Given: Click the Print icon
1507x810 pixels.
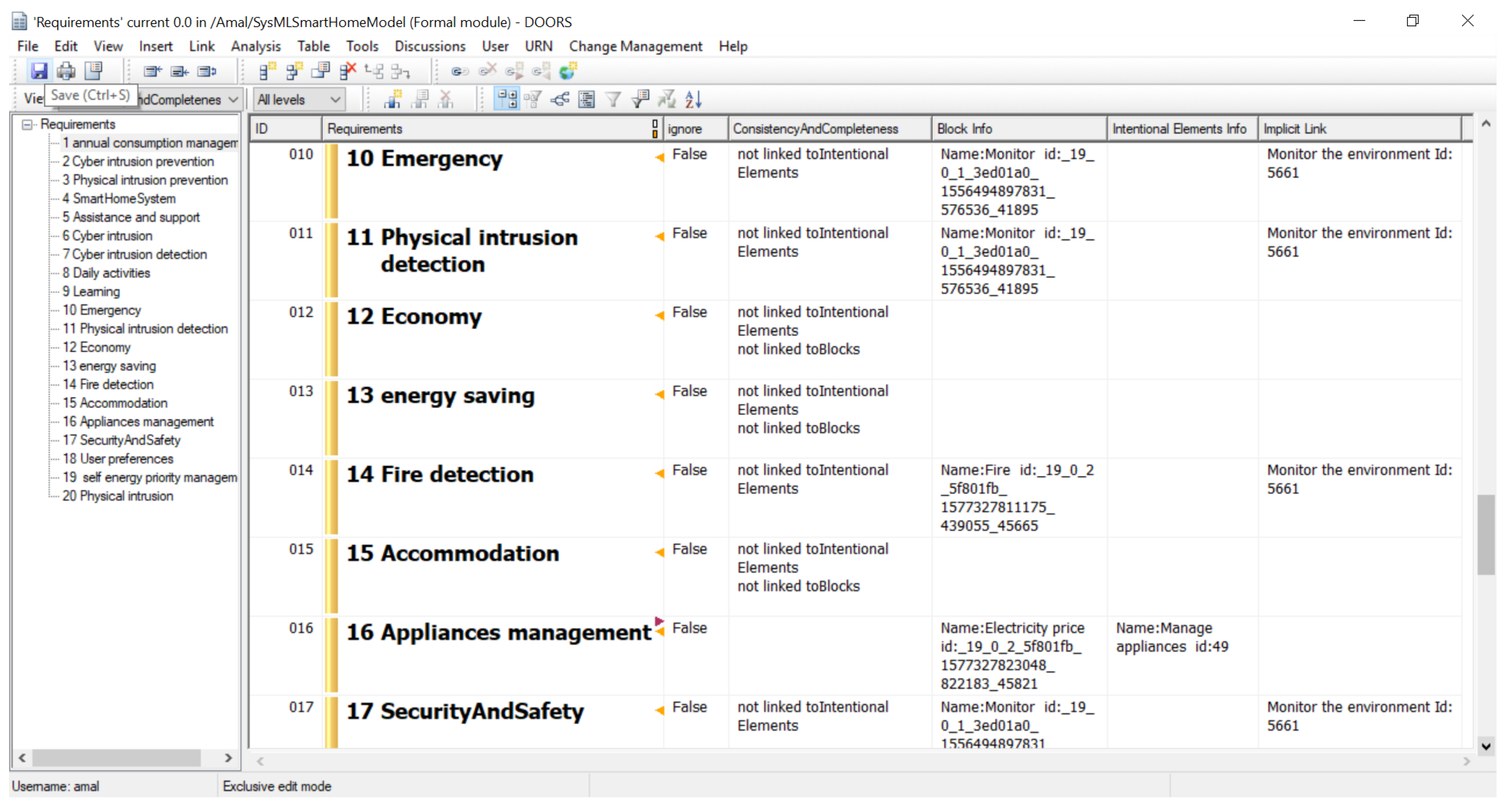Looking at the screenshot, I should 65,71.
